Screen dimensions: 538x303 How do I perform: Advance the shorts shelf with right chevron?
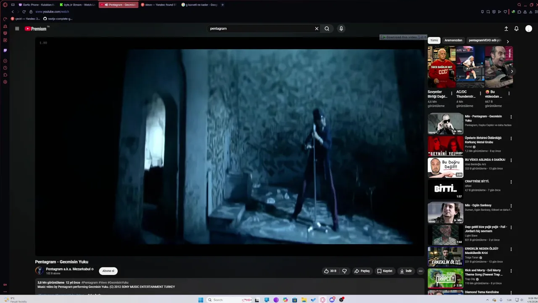coord(512,72)
